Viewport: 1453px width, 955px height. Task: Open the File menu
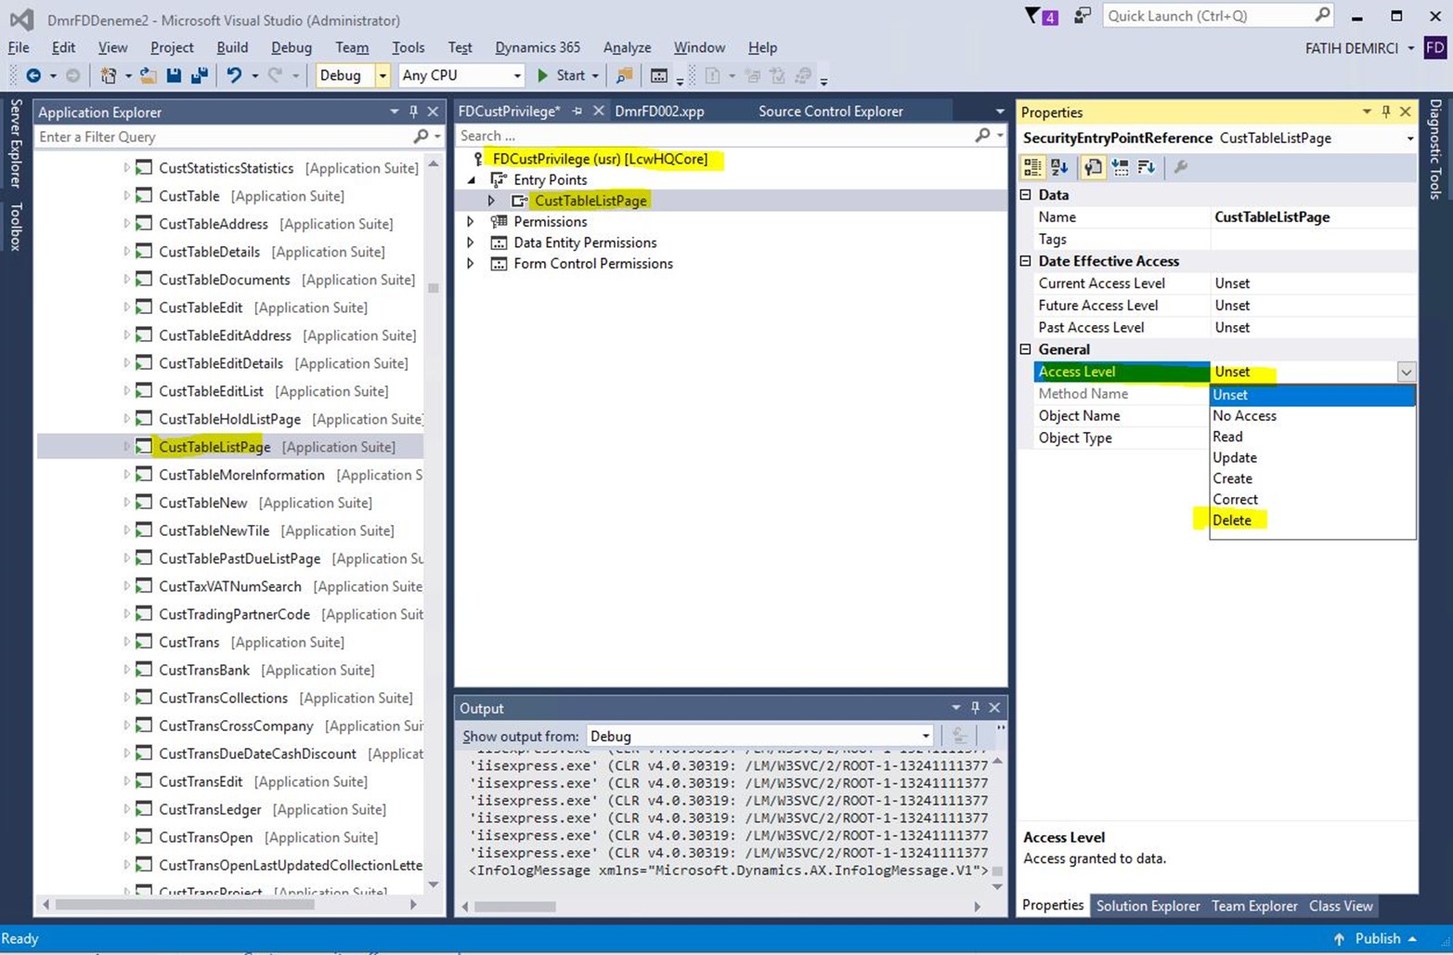(x=19, y=47)
